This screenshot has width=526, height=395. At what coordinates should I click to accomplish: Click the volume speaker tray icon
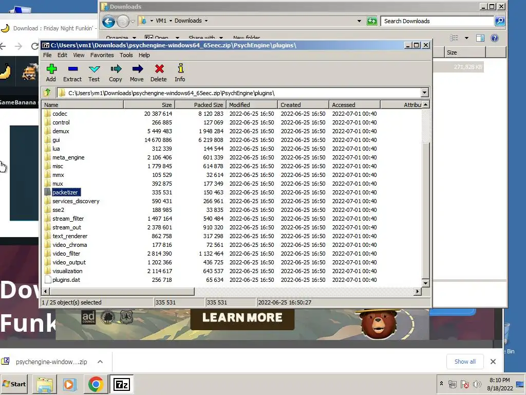tap(477, 384)
